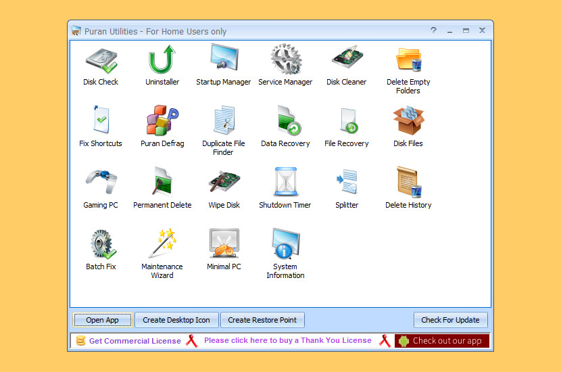This screenshot has height=372, width=561.
Task: Select the Uninstaller green arrow icon
Action: pyautogui.click(x=162, y=59)
